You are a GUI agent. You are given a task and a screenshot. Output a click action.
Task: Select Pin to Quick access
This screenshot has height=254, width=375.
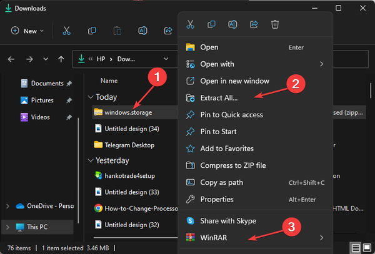pyautogui.click(x=256, y=115)
